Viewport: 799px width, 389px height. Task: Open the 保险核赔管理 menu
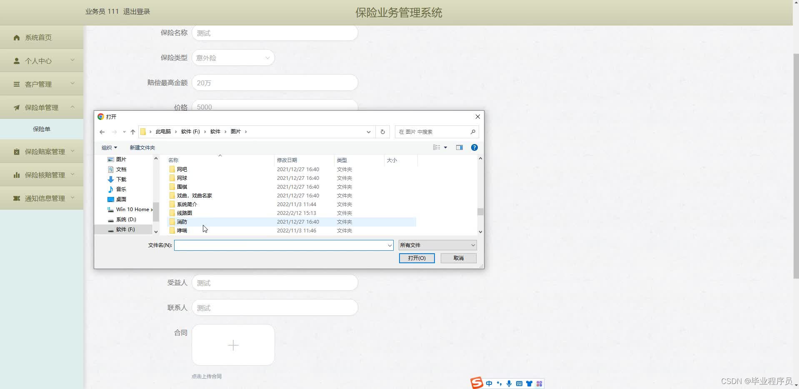coord(42,175)
